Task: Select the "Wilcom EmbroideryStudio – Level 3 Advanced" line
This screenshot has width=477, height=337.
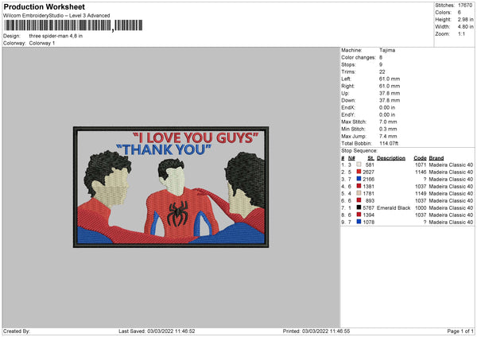Action: tap(56, 16)
